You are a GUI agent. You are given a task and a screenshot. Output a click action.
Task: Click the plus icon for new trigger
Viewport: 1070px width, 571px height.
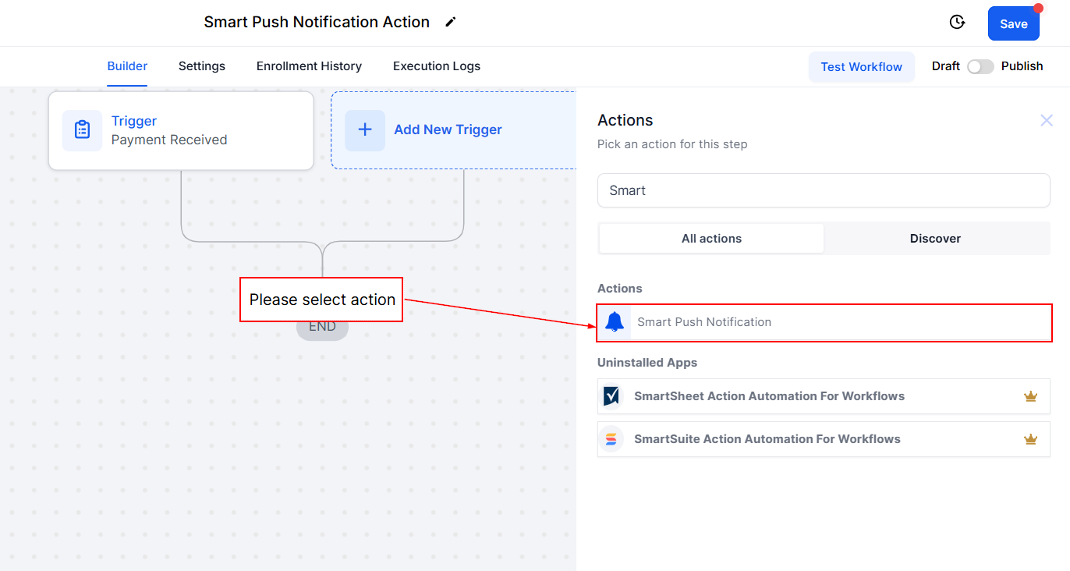tap(365, 130)
